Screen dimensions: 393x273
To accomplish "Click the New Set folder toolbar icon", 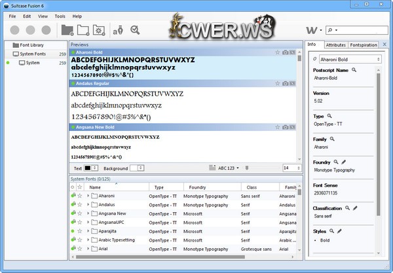I will point(83,29).
